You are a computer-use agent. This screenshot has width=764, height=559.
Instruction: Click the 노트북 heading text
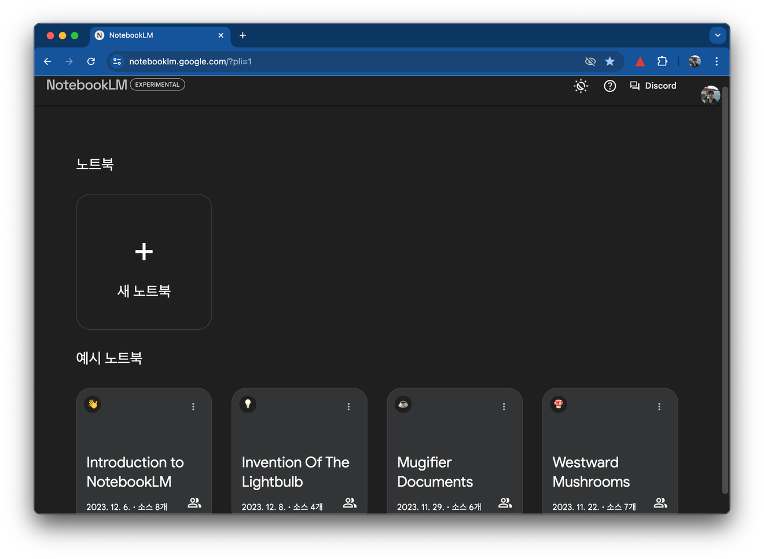[x=95, y=164]
